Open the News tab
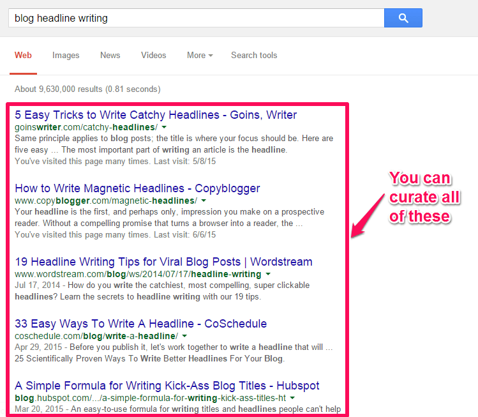The height and width of the screenshot is (417, 478). [110, 55]
